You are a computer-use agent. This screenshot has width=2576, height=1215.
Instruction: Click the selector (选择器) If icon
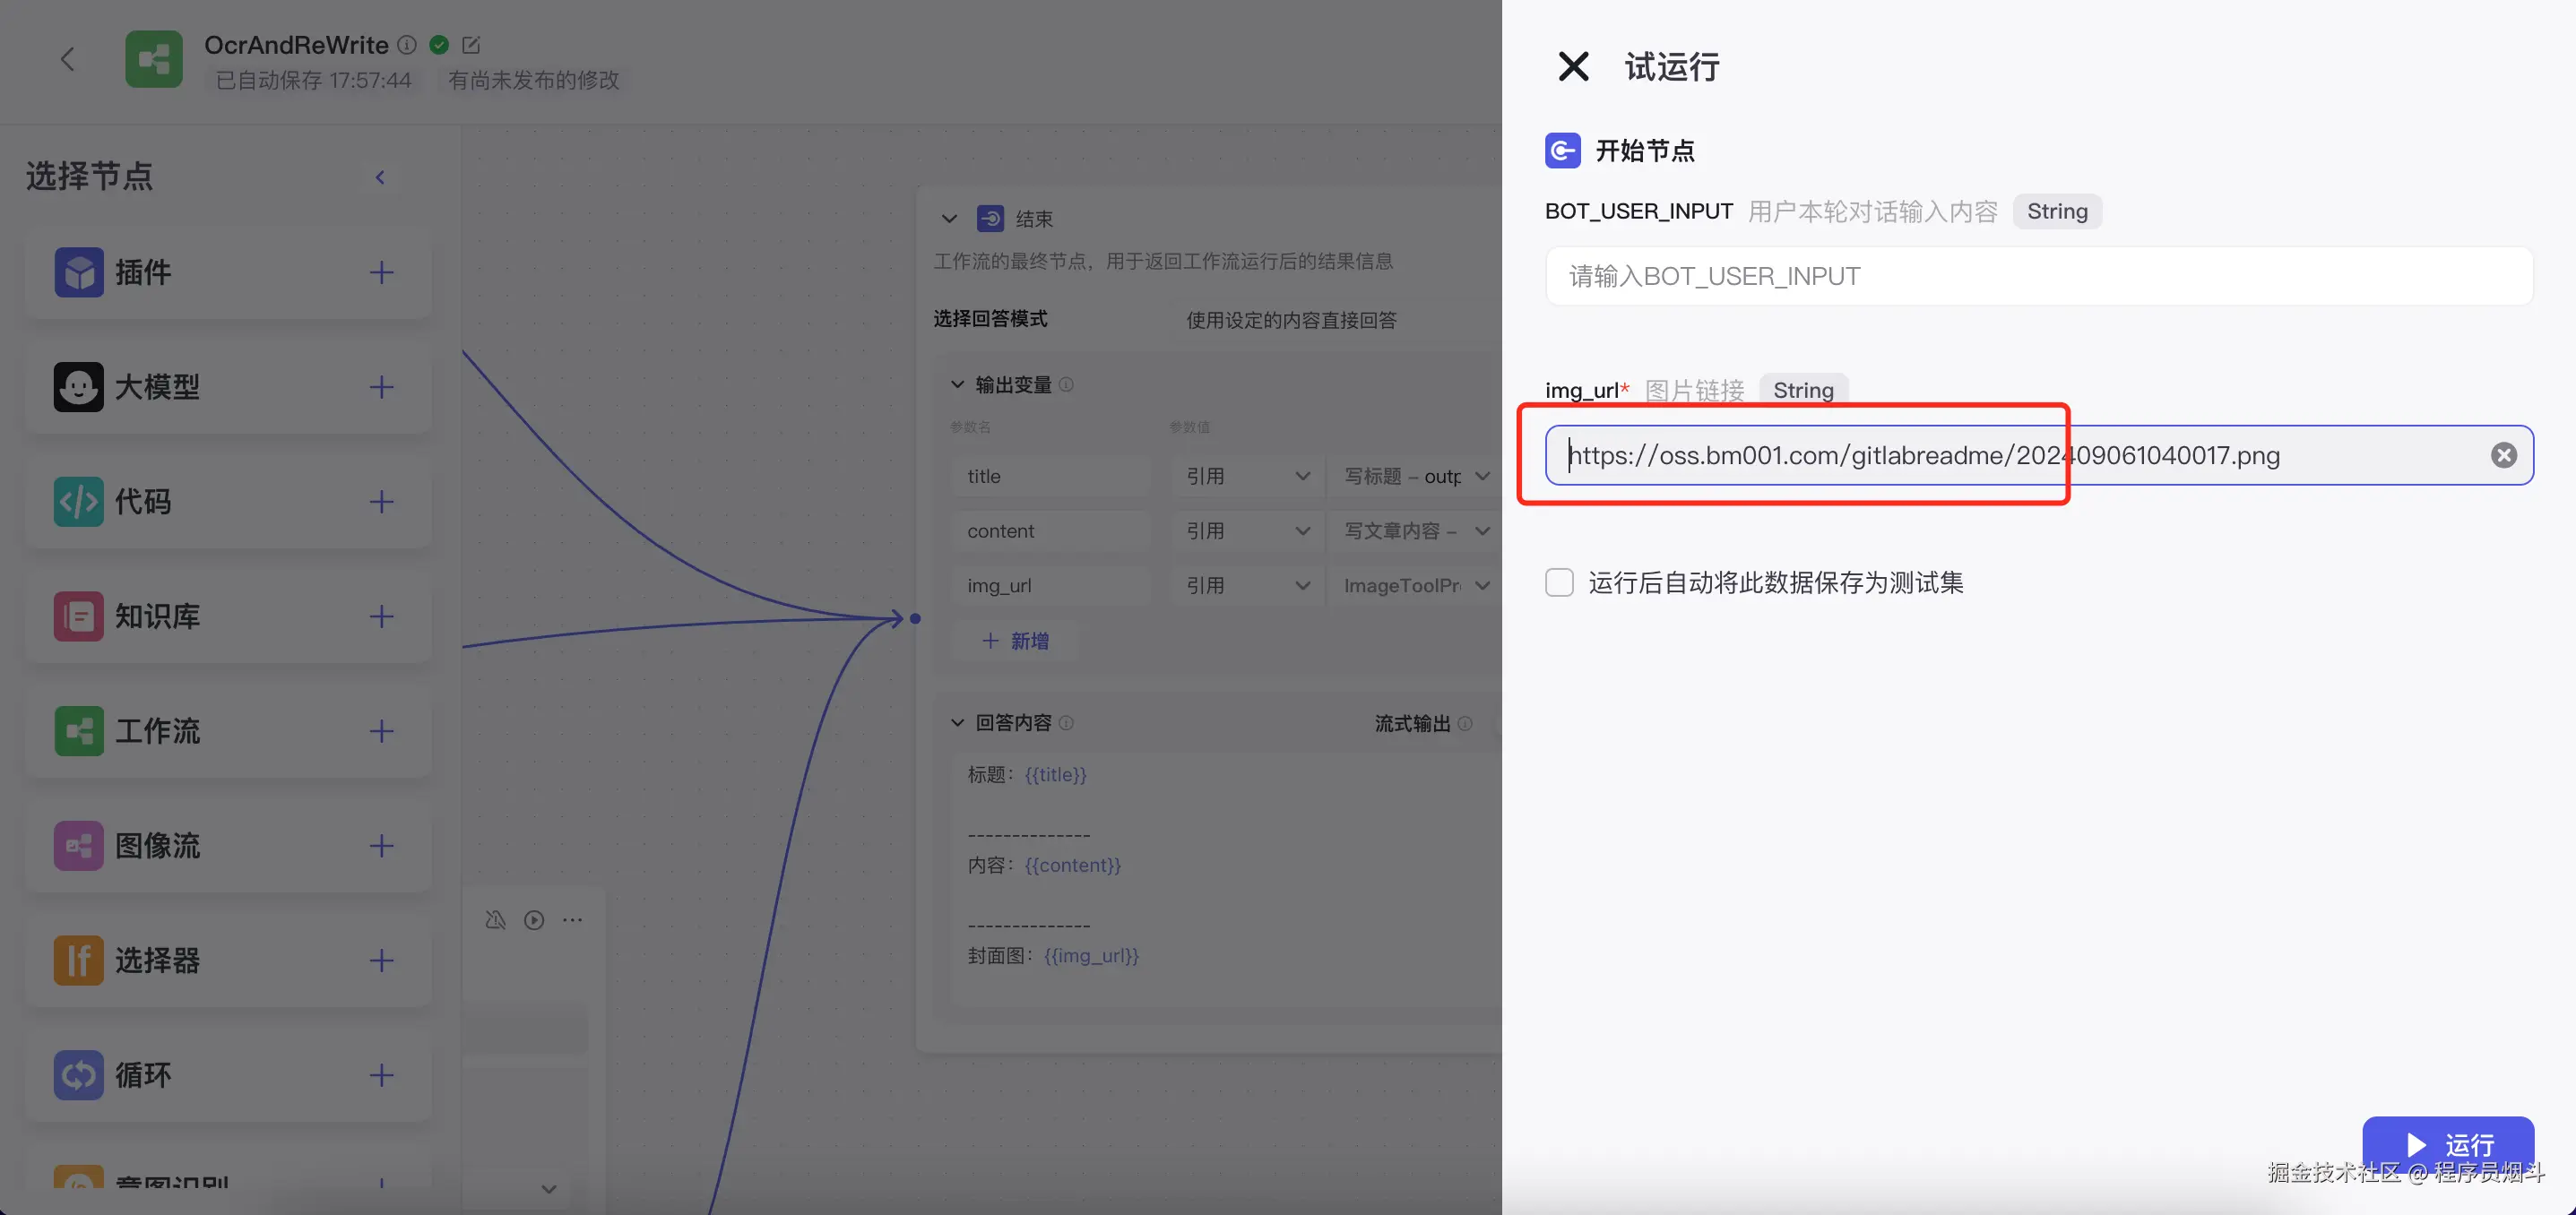click(x=79, y=960)
